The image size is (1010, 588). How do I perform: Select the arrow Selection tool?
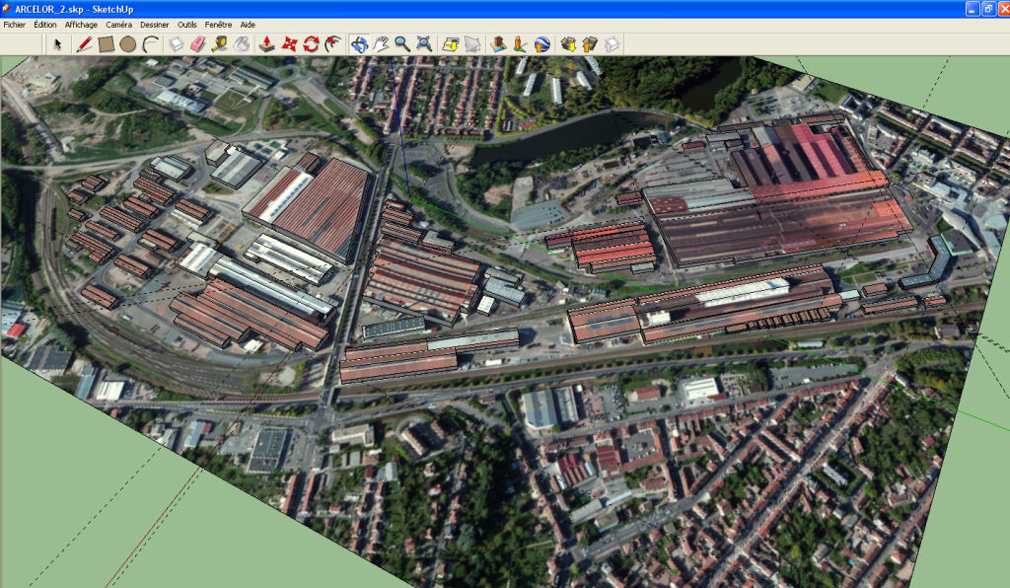[x=58, y=43]
